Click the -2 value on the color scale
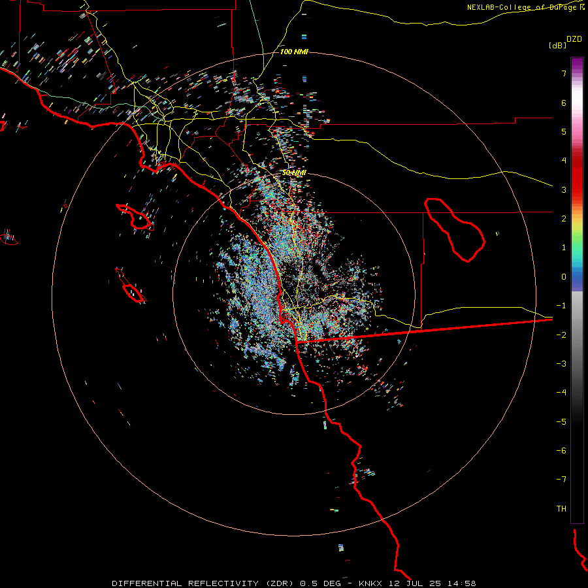This screenshot has width=588, height=588. tap(561, 335)
